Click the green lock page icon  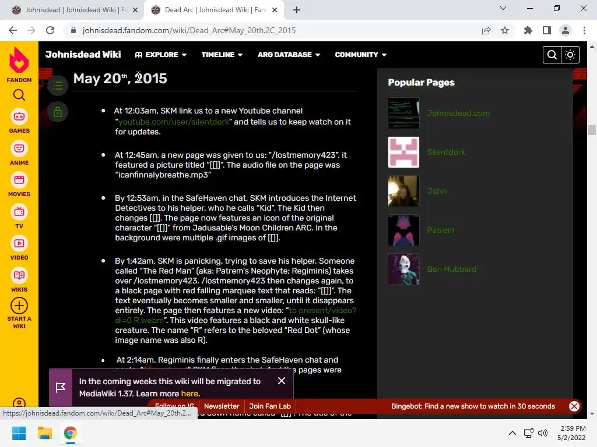58,112
